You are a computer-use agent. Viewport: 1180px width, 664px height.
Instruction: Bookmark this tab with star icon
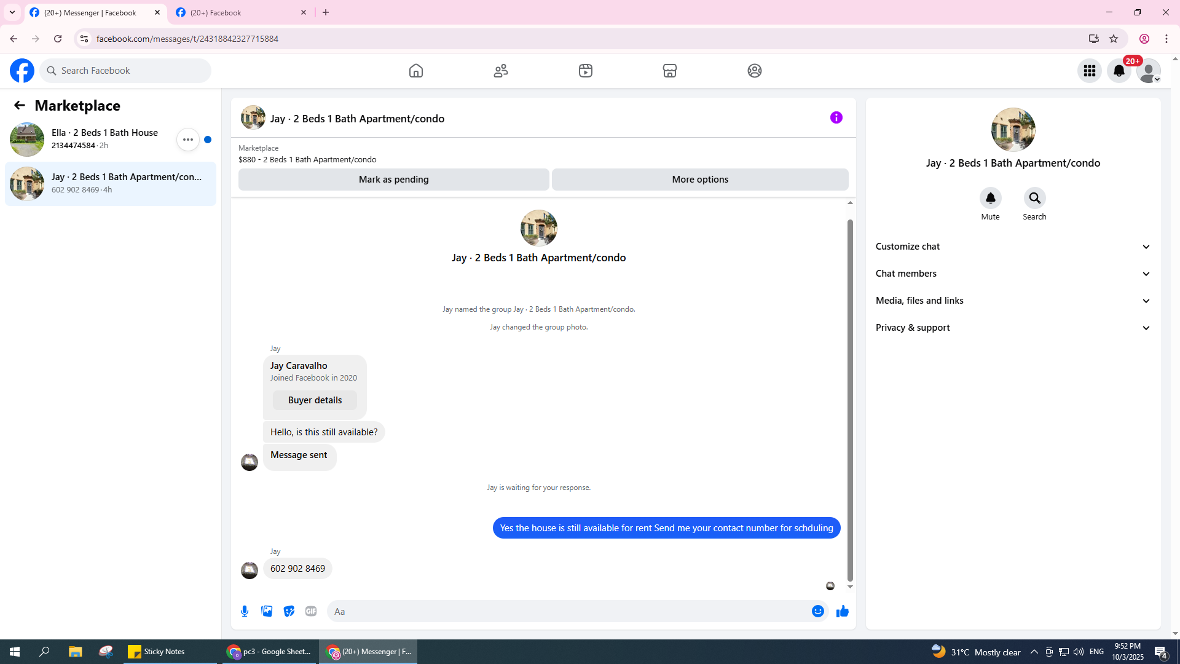1114,39
